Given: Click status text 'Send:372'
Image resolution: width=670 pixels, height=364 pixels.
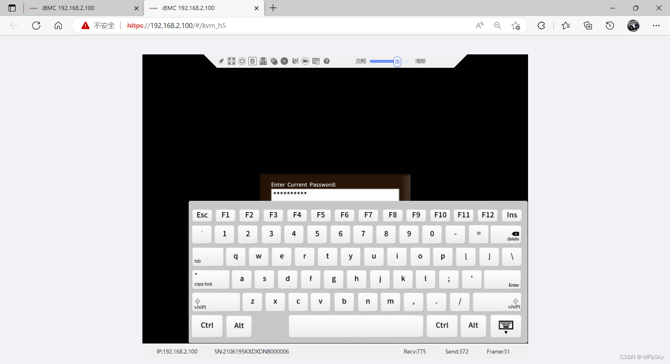Looking at the screenshot, I should tap(457, 351).
